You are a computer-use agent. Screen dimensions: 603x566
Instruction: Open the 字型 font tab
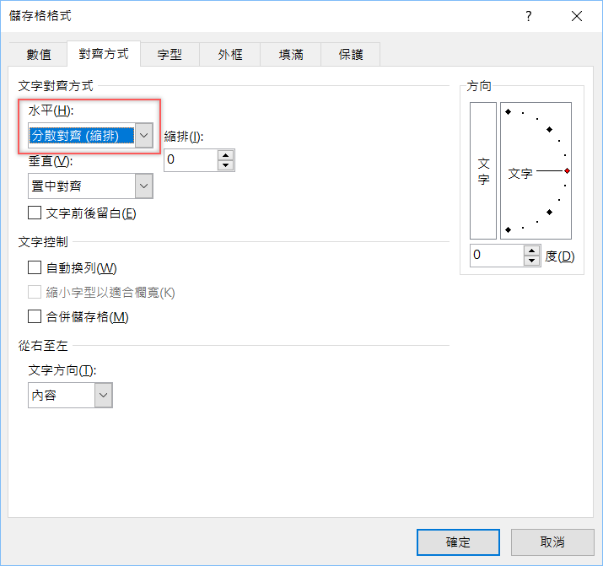[170, 55]
